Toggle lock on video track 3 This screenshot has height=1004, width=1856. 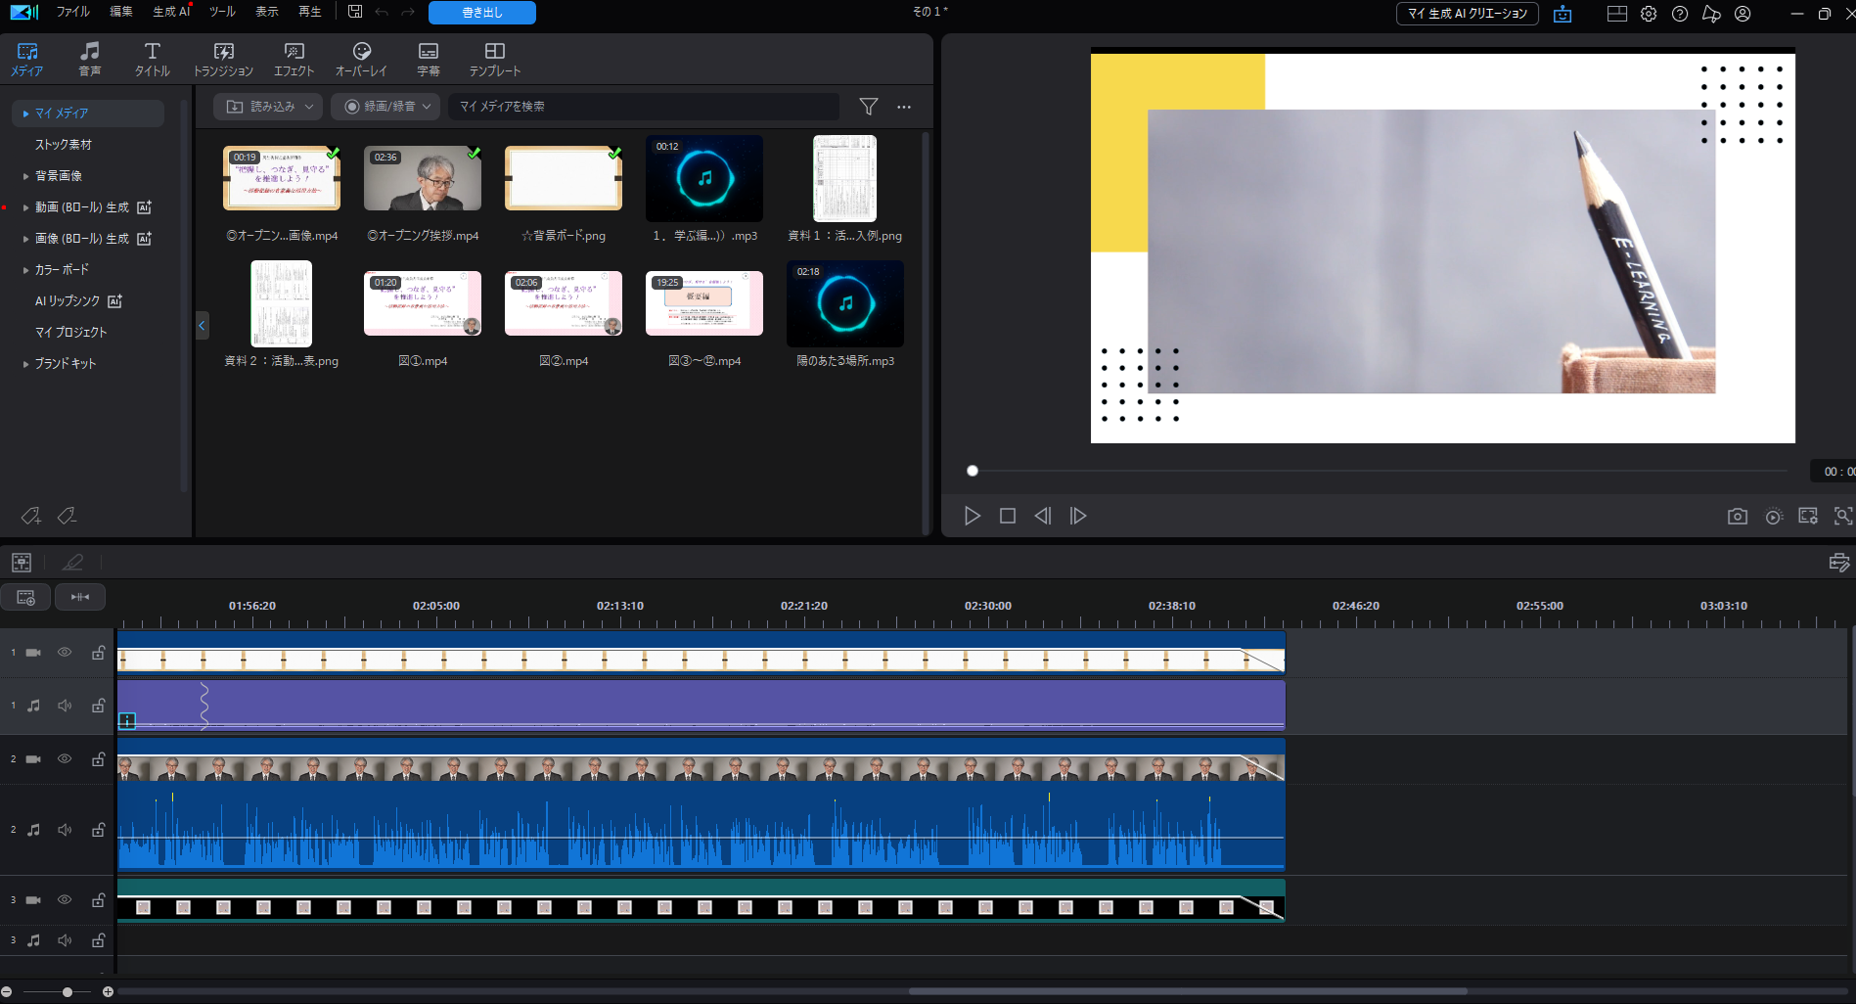tap(98, 900)
